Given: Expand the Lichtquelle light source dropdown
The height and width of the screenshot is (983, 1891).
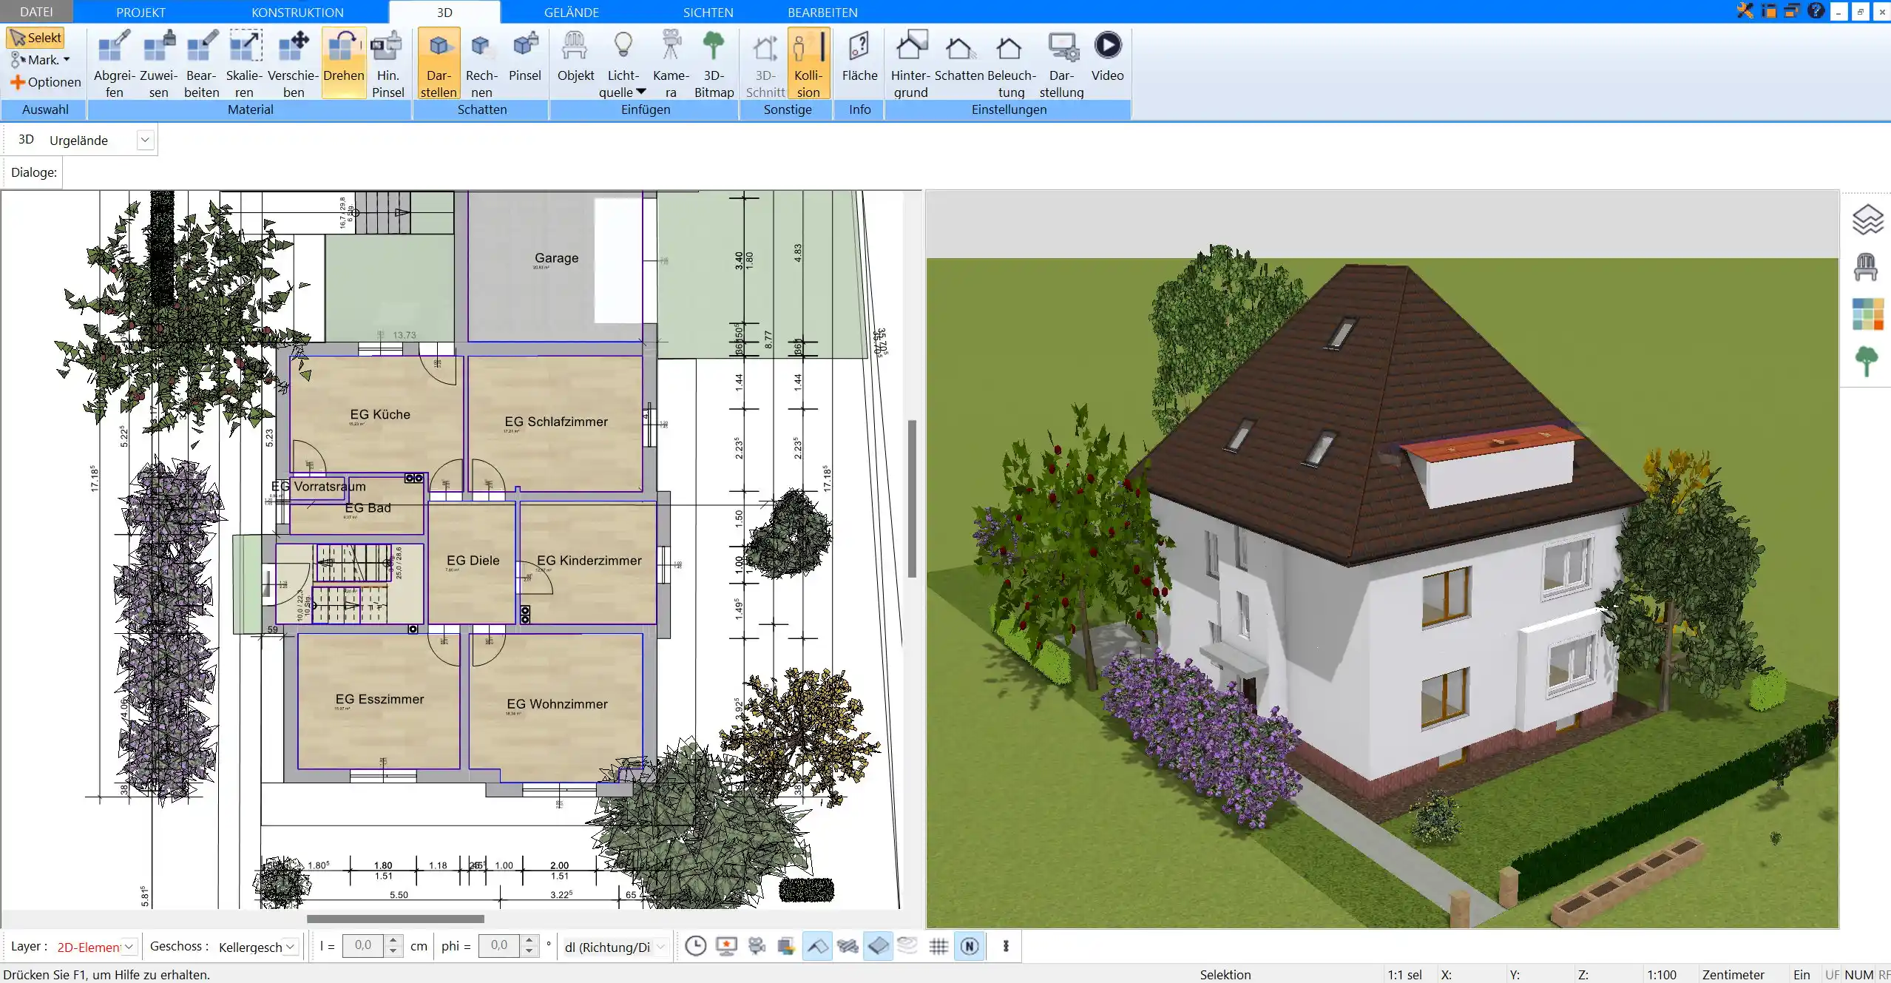Looking at the screenshot, I should point(641,92).
